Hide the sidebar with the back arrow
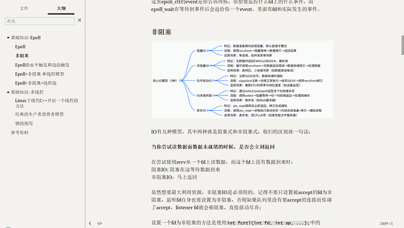This screenshot has width=404, height=228. click(x=90, y=223)
